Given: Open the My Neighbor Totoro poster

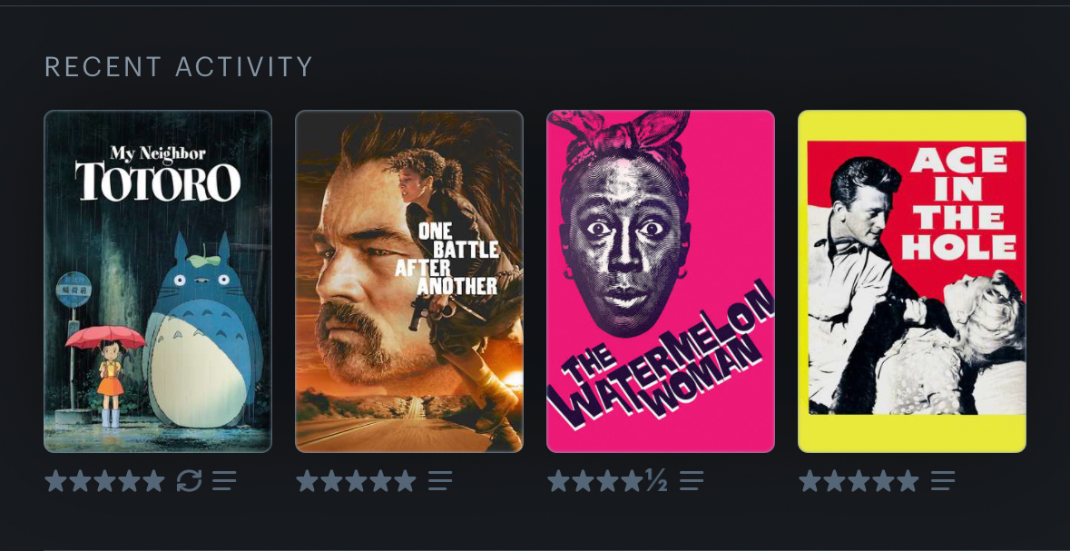Looking at the screenshot, I should tap(158, 281).
